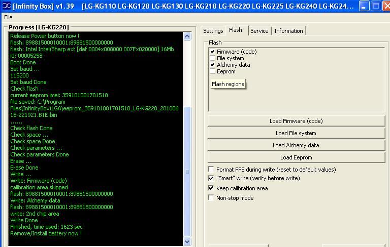Click log line 'Boot Done'
This screenshot has height=247, width=390.
pyautogui.click(x=23, y=62)
